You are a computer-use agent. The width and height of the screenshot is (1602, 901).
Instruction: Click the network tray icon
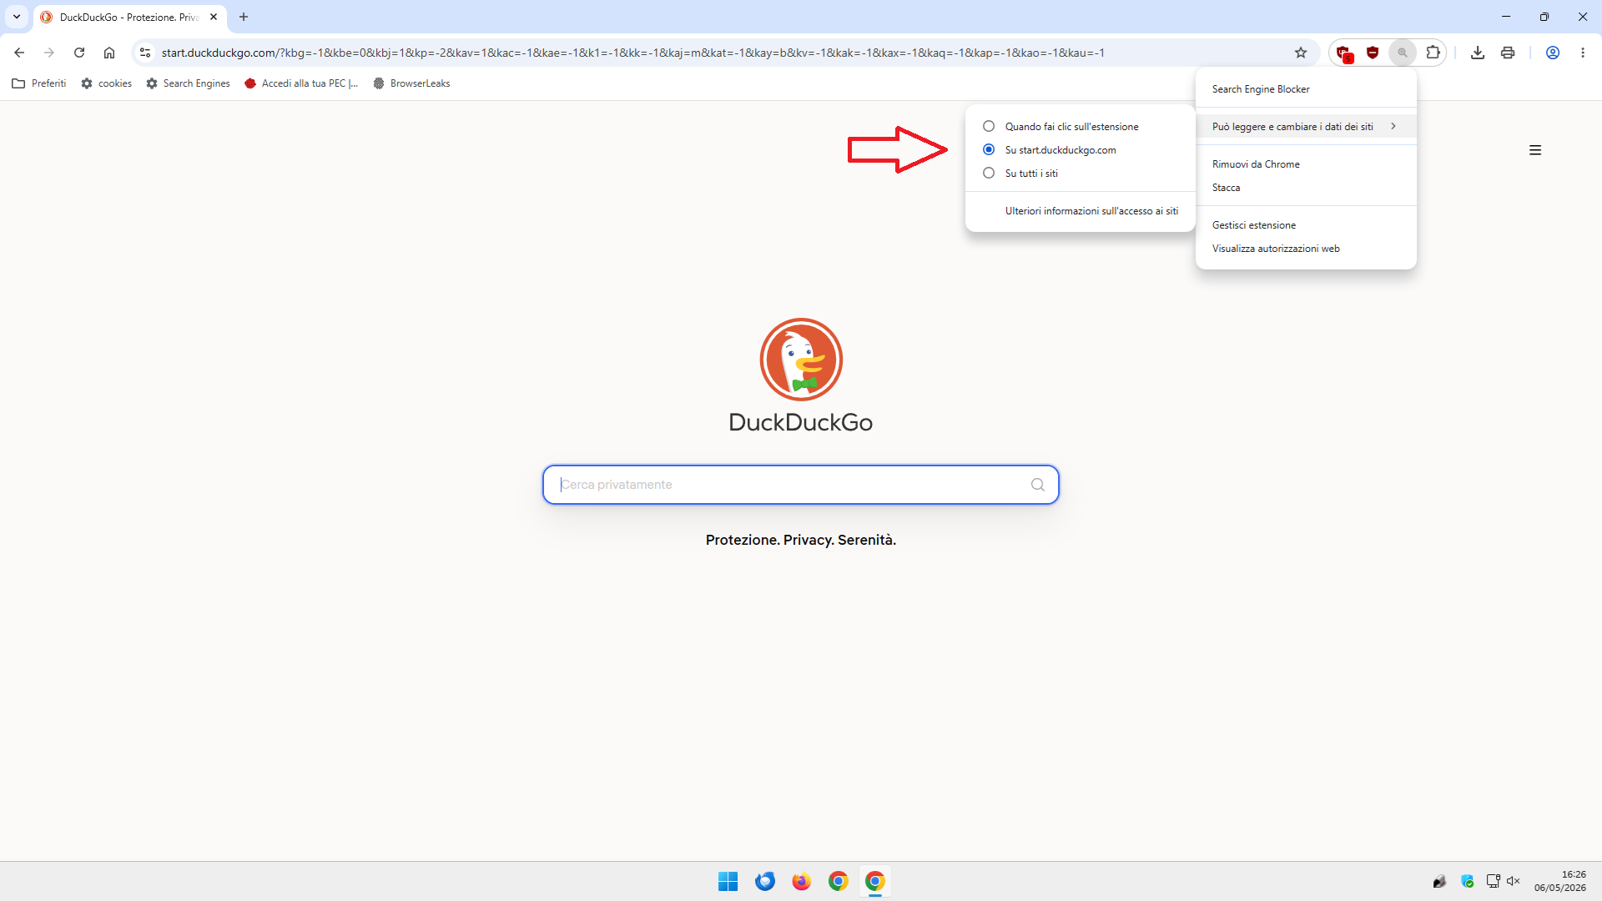(x=1493, y=881)
